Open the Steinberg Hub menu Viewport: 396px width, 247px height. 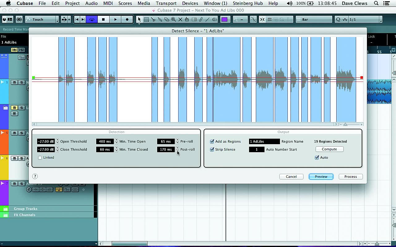pyautogui.click(x=248, y=3)
